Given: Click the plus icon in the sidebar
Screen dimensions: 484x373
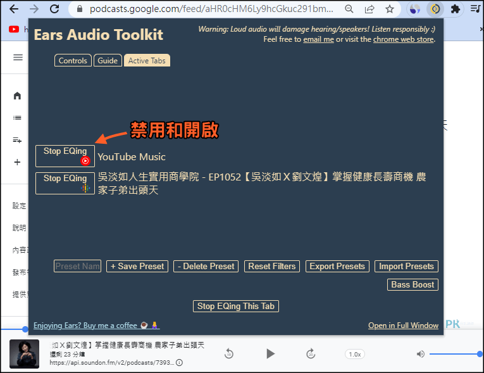Looking at the screenshot, I should [17, 162].
